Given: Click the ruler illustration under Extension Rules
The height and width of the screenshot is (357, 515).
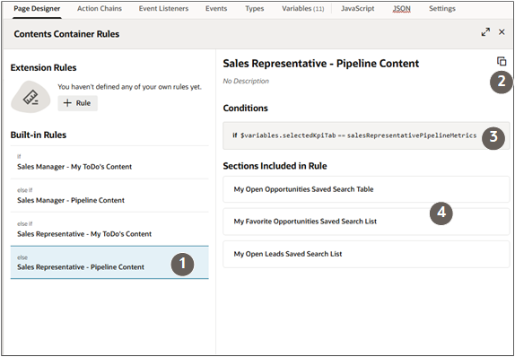Looking at the screenshot, I should pos(31,97).
